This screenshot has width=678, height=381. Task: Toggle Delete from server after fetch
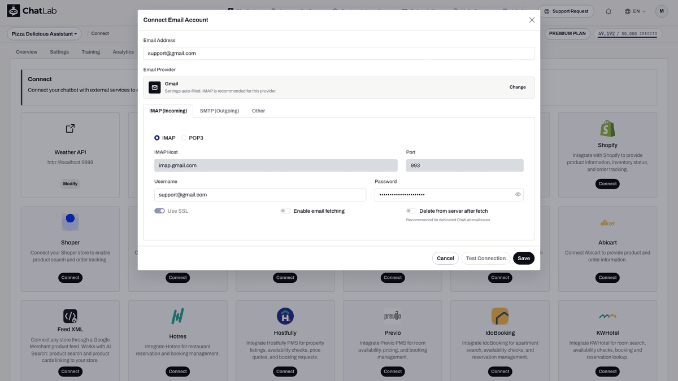click(411, 211)
